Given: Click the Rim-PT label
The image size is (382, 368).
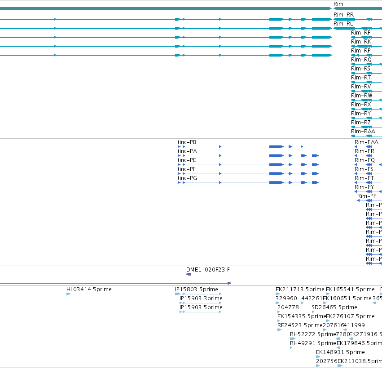Looking at the screenshot, I should coord(364,178).
